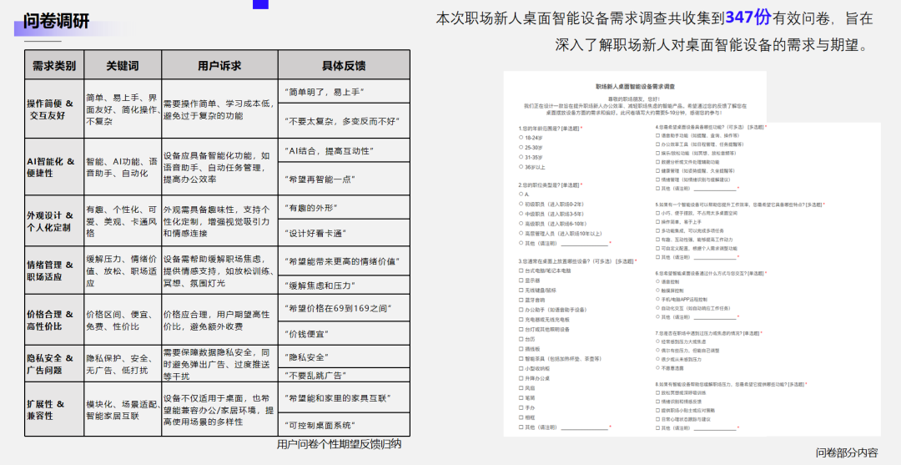The height and width of the screenshot is (465, 901).
Task: Click the 其他 fill-in line under question 3
Action: pos(585,428)
